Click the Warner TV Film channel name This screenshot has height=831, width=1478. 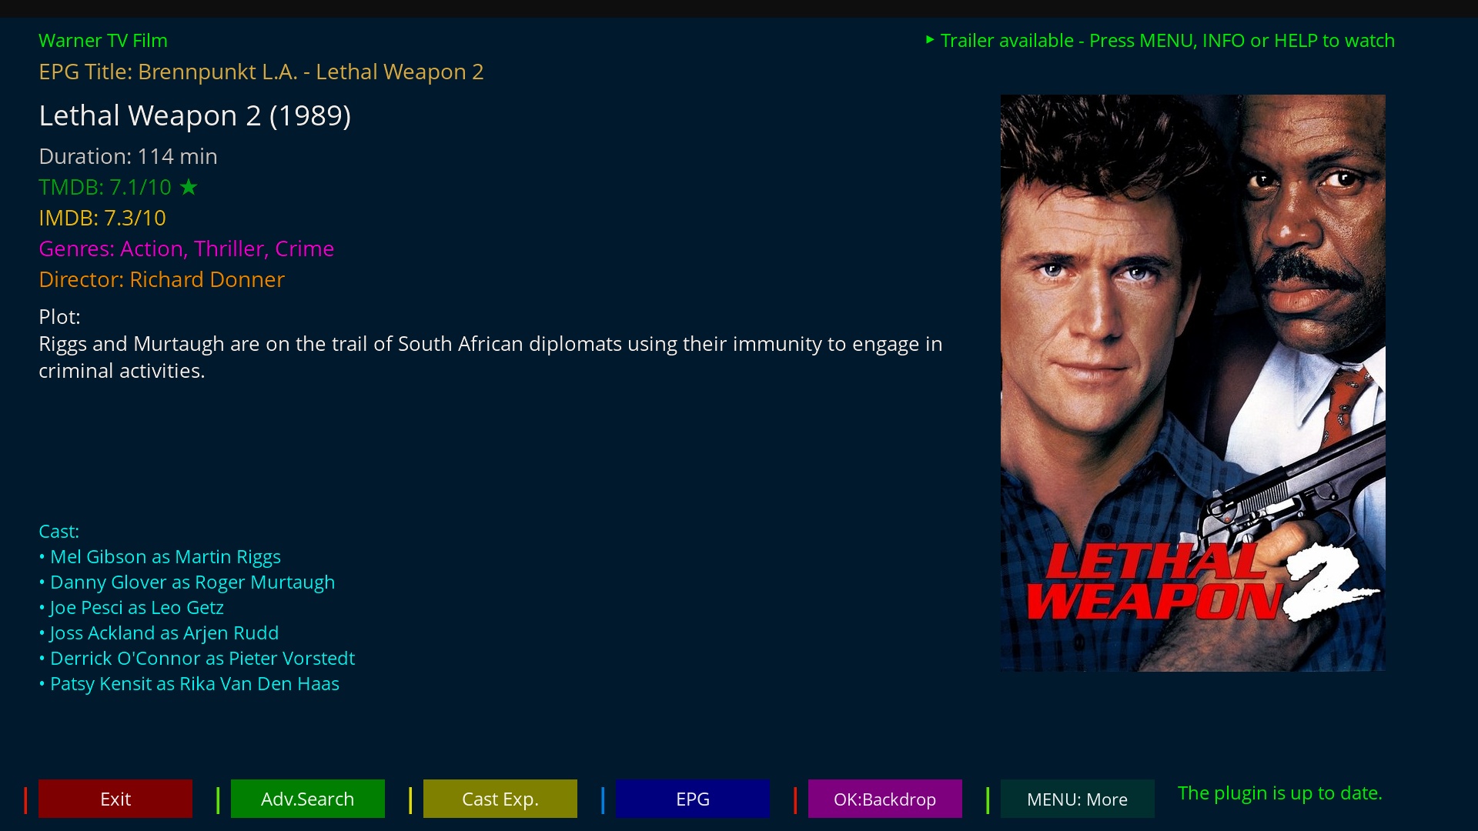(103, 40)
